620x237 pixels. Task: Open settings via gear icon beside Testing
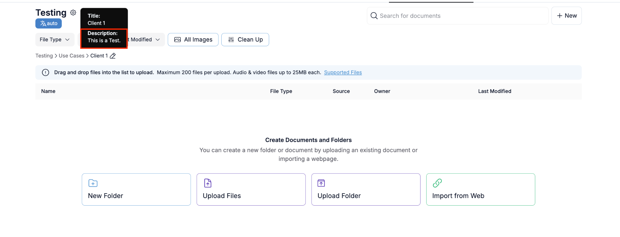pyautogui.click(x=73, y=13)
